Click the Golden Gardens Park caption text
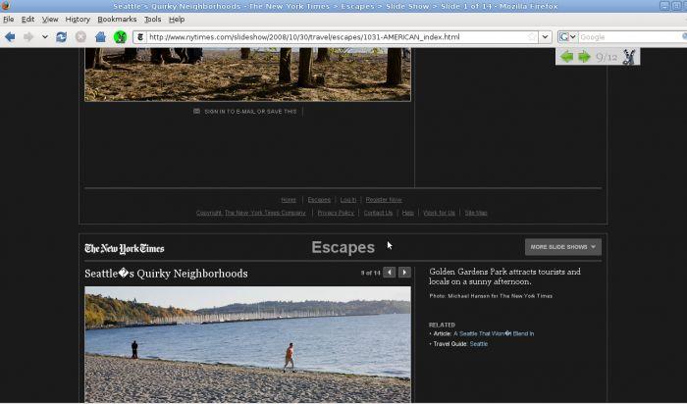Screen dimensions: 687x404 pos(504,277)
